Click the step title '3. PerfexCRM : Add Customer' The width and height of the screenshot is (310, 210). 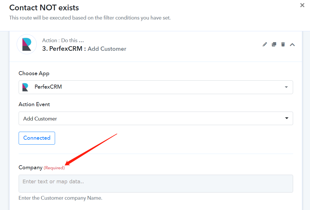[84, 49]
